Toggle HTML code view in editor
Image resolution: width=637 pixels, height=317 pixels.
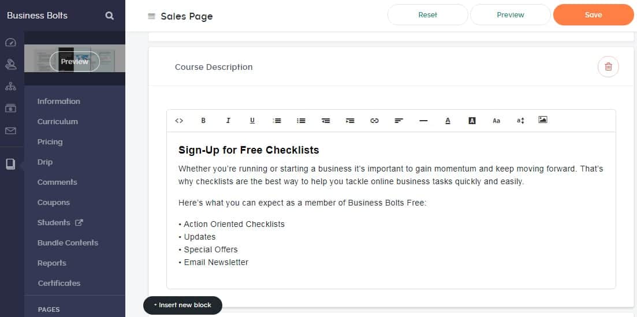tap(179, 121)
